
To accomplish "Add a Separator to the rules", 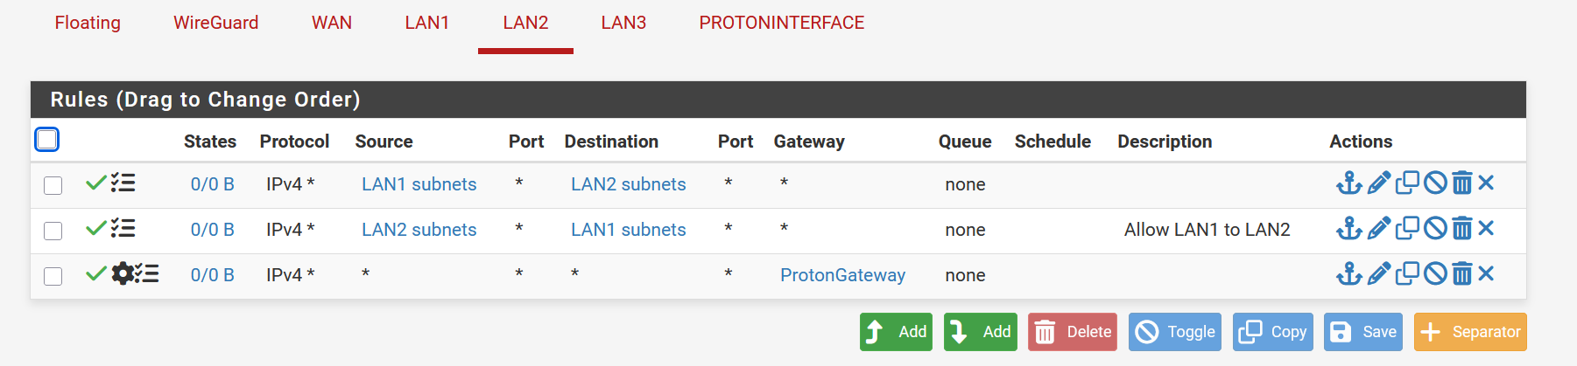I will point(1470,332).
